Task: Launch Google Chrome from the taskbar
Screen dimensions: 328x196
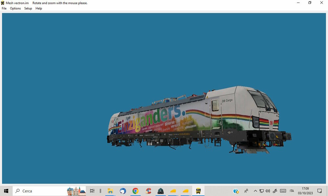Action: (x=135, y=191)
